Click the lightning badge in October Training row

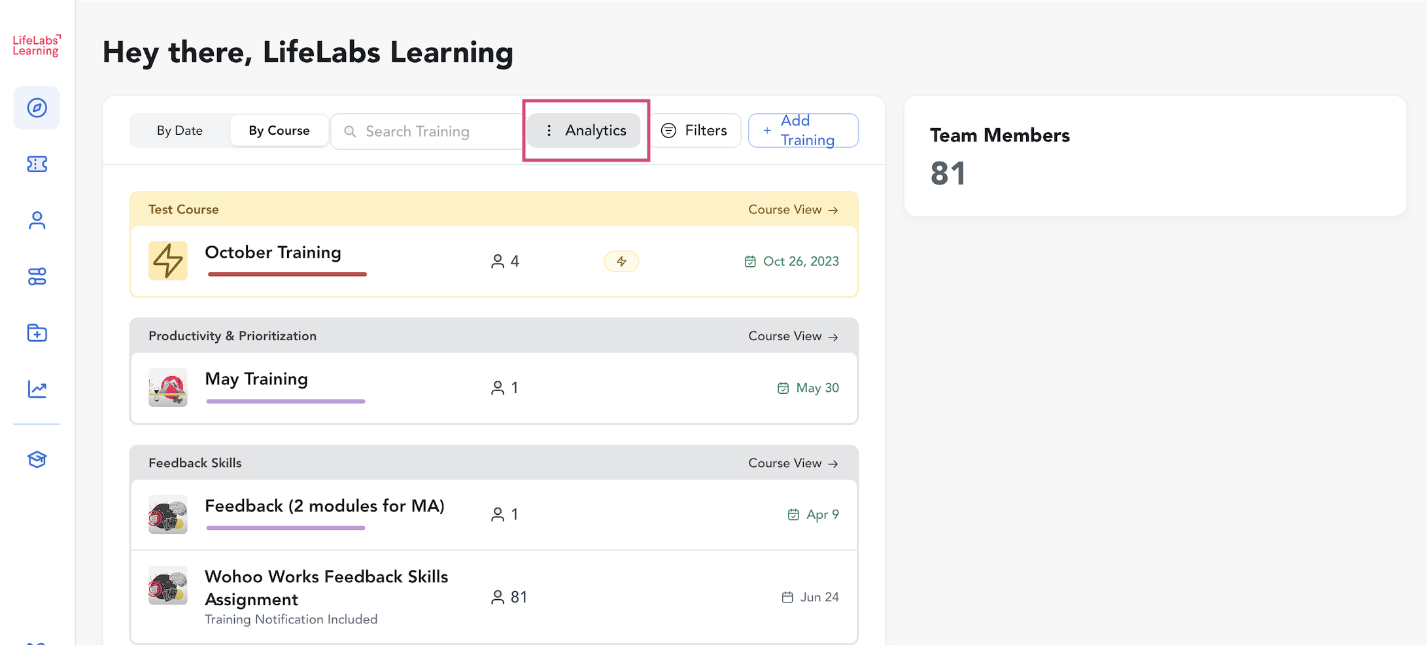tap(621, 262)
